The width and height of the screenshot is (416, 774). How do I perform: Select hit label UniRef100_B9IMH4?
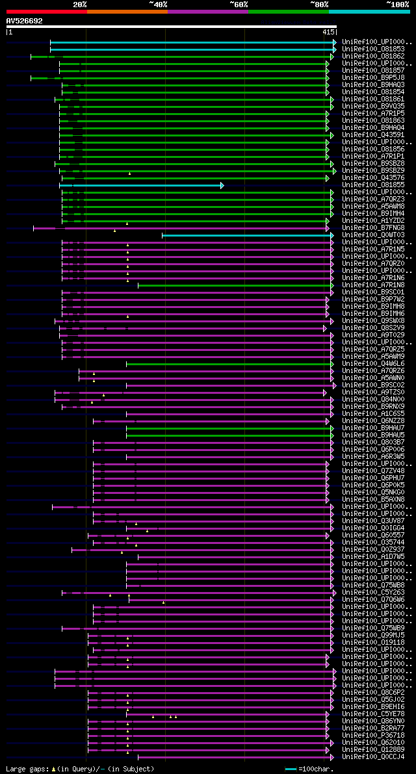pyautogui.click(x=373, y=214)
